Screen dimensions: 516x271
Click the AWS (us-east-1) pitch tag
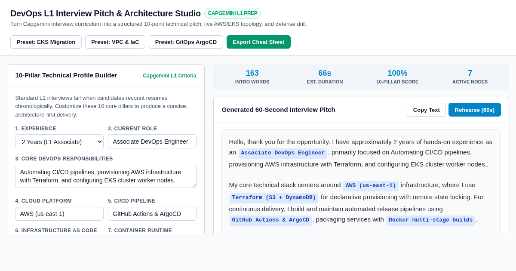click(371, 186)
